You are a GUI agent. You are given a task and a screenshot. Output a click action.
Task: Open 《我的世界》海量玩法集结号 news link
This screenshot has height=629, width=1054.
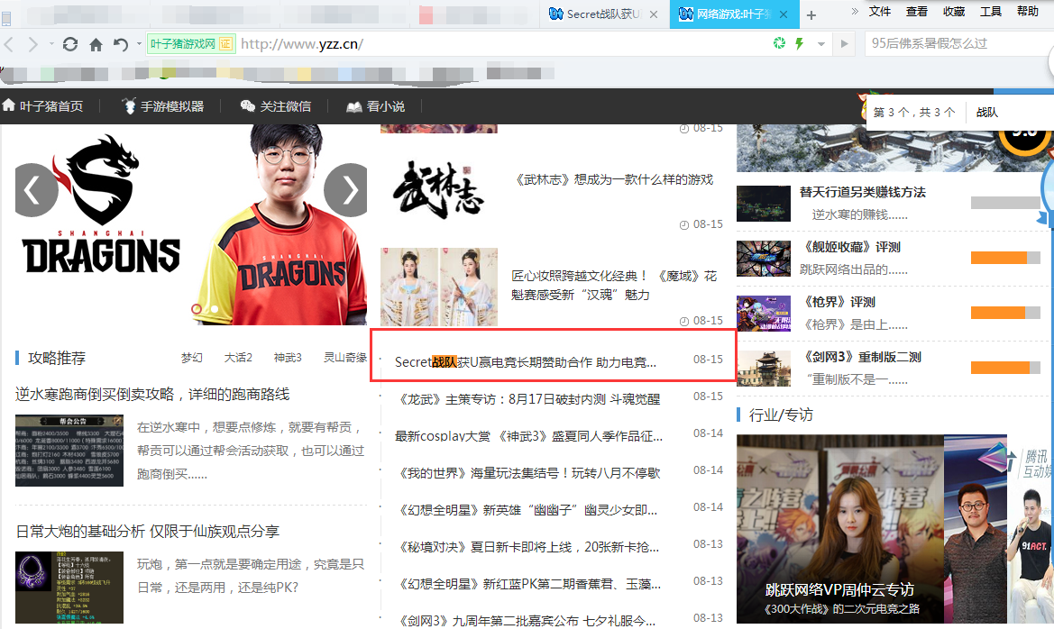tap(527, 473)
